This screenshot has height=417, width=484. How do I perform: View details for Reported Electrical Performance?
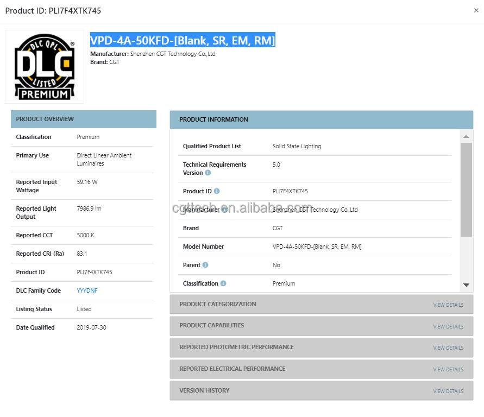click(448, 370)
